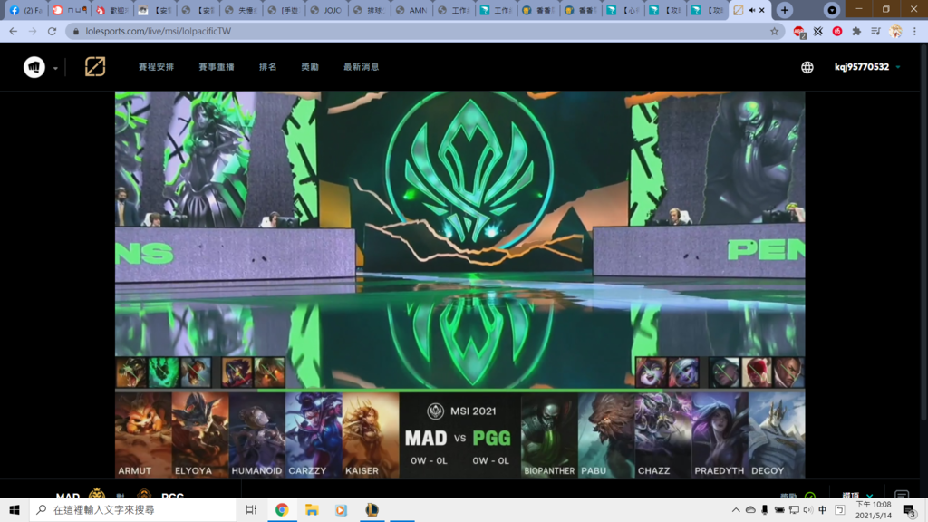
Task: Open the Adblock Plus extension
Action: point(799,32)
